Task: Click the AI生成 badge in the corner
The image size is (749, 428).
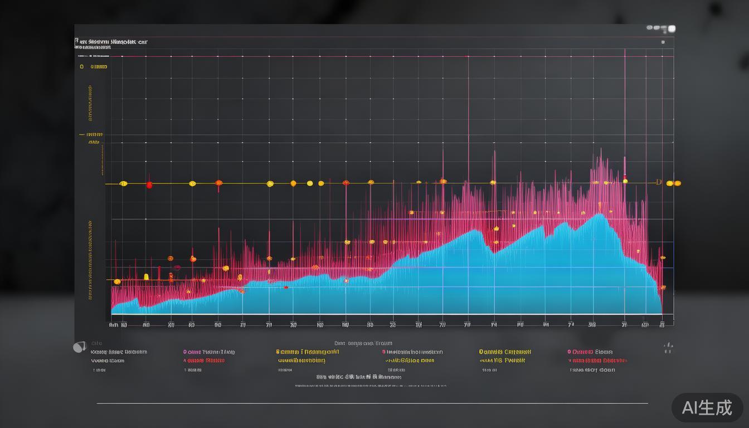Action: (x=707, y=407)
